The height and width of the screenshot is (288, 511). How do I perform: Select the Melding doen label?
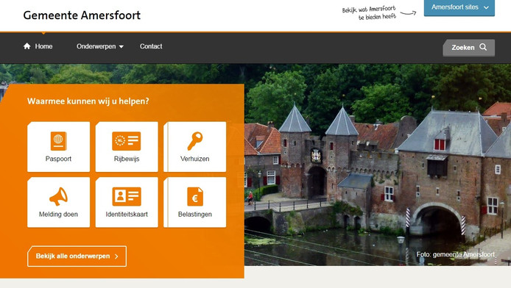tap(58, 215)
